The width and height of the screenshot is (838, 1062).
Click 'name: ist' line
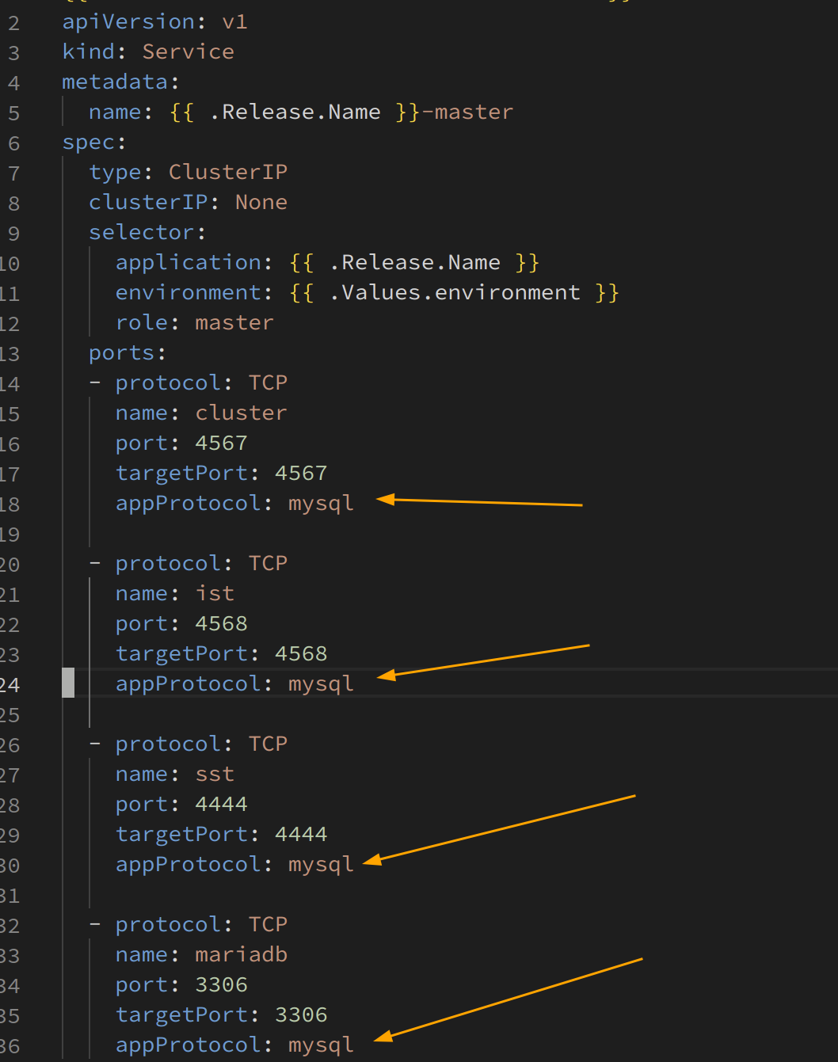[174, 593]
